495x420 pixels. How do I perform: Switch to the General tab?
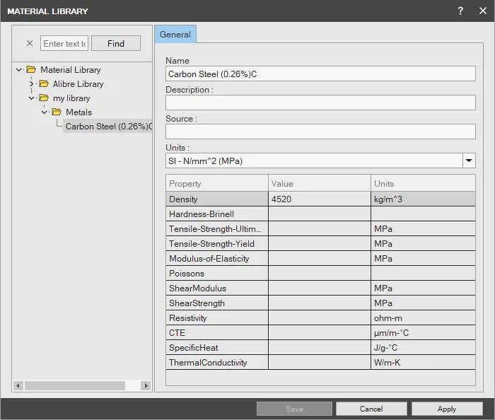click(x=175, y=35)
